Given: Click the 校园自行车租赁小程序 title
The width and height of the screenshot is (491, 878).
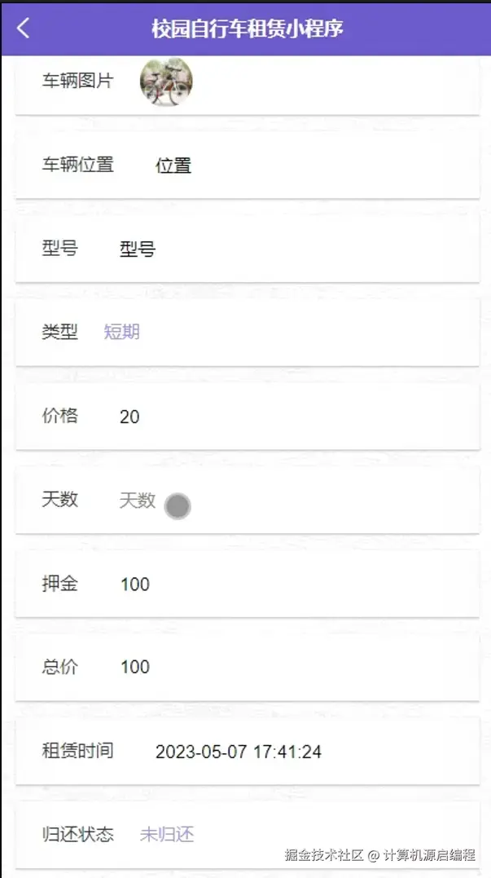Looking at the screenshot, I should [x=248, y=29].
